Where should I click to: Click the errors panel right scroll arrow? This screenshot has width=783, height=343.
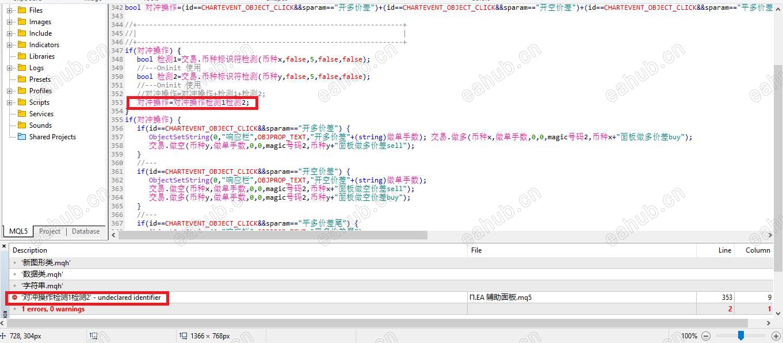[769, 323]
